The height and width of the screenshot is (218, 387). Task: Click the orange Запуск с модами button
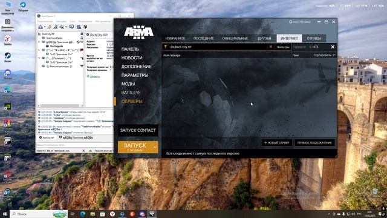[x=135, y=147]
